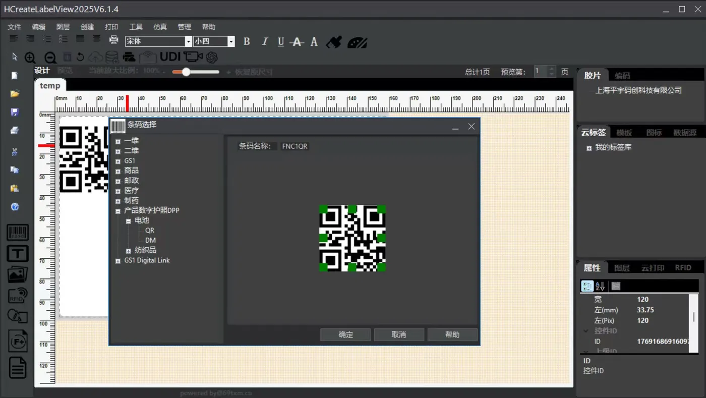The width and height of the screenshot is (706, 398).
Task: Expand 我的标签库 in cloud labels
Action: [589, 148]
